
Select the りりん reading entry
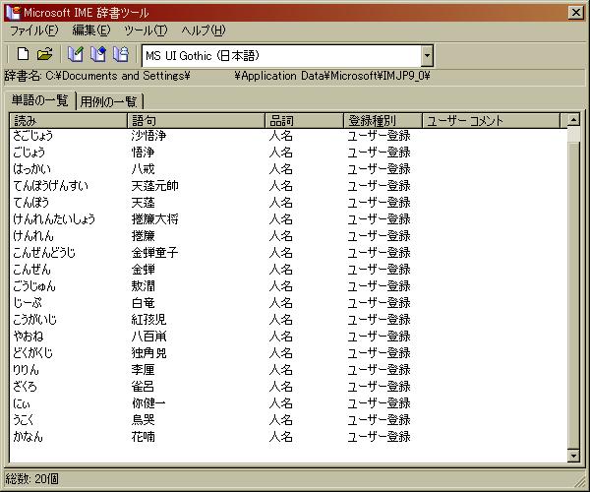[x=26, y=370]
